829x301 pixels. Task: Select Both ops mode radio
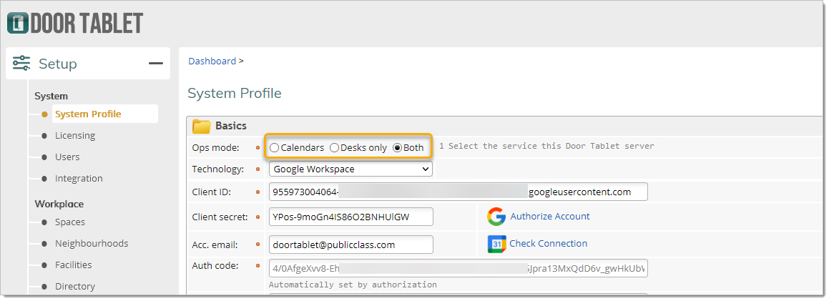pos(398,148)
